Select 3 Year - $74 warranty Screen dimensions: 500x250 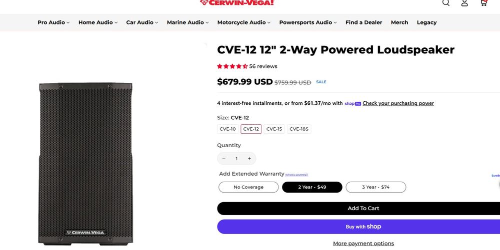coord(375,187)
